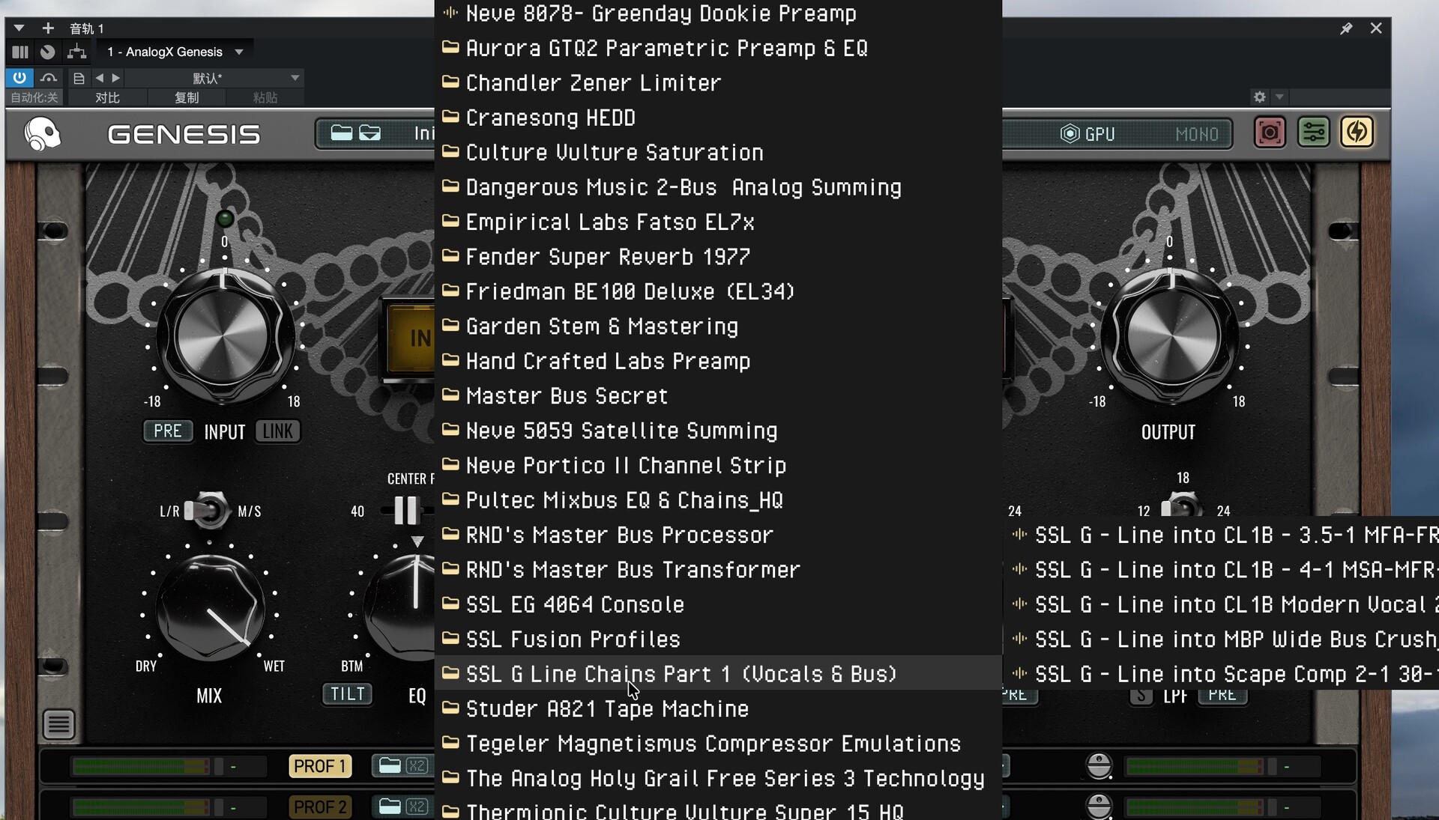1439x820 pixels.
Task: Toggle the TILT EQ button
Action: [347, 694]
